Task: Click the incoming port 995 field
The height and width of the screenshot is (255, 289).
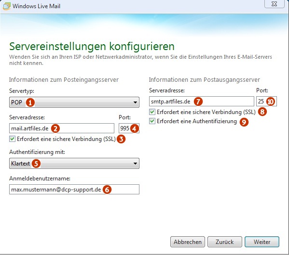Action: tap(129, 128)
